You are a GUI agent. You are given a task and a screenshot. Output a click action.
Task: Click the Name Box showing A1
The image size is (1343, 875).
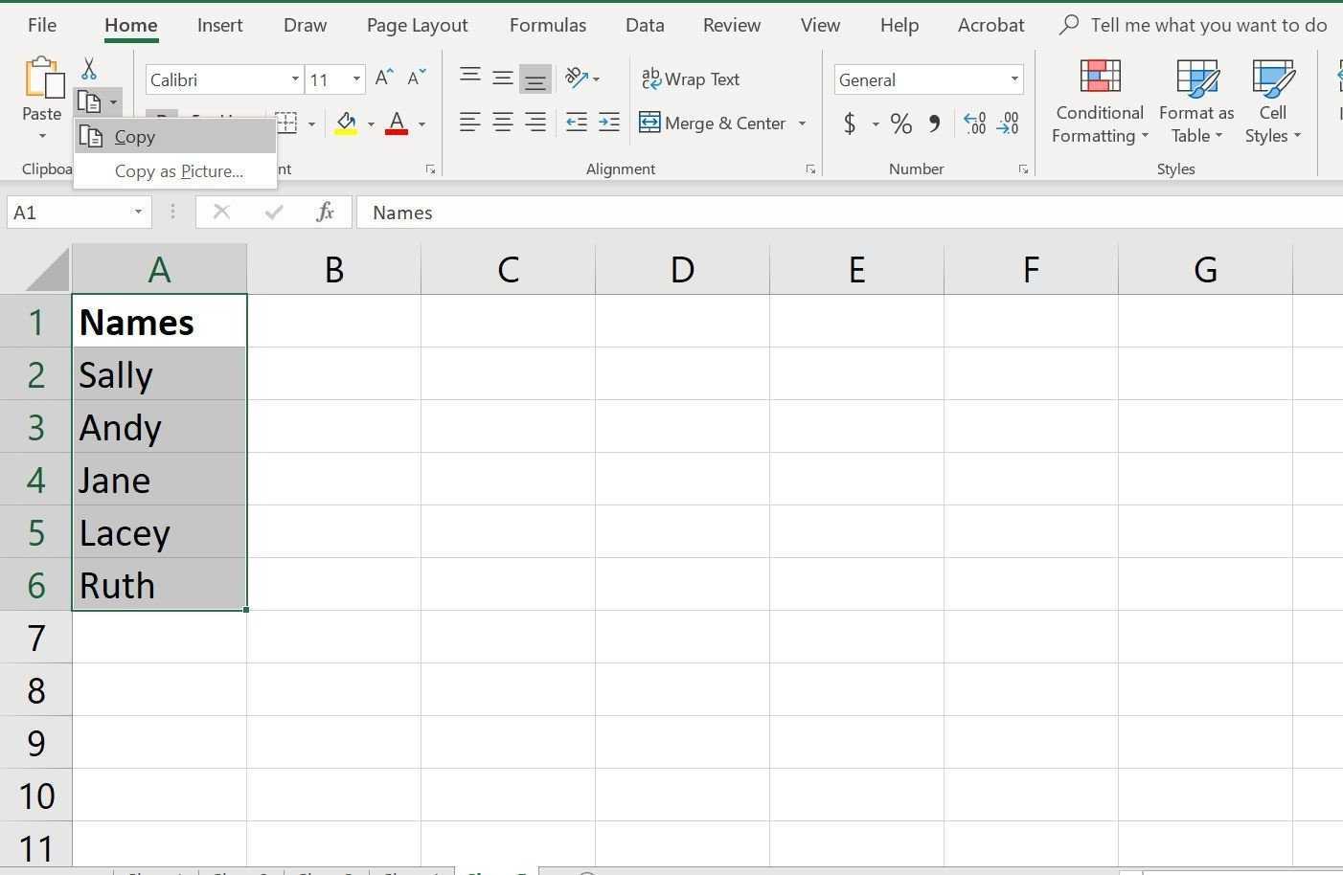[x=67, y=212]
